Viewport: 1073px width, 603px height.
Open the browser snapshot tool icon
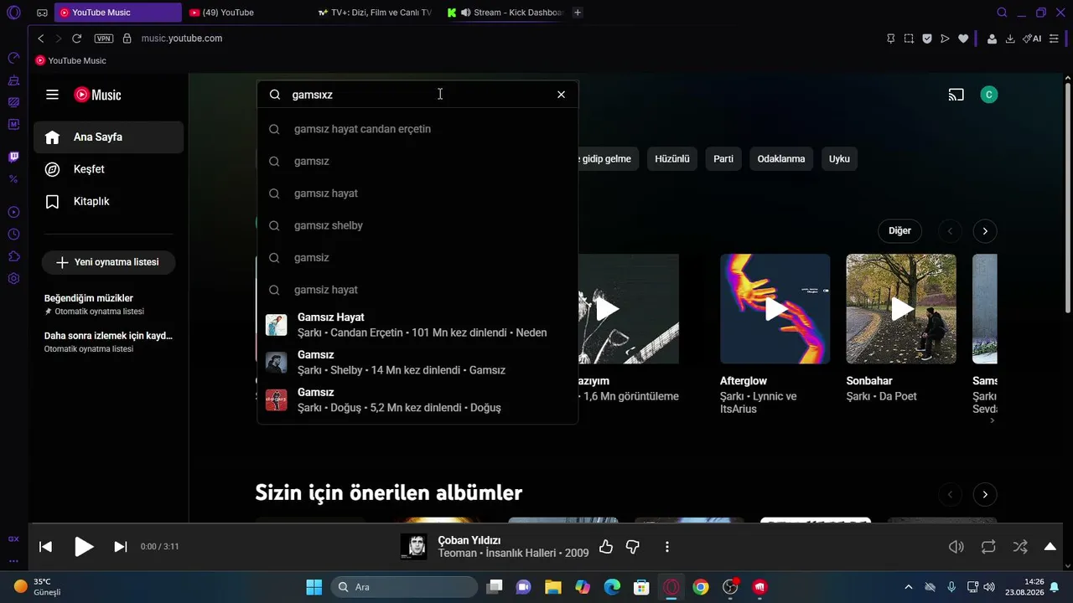click(x=909, y=39)
